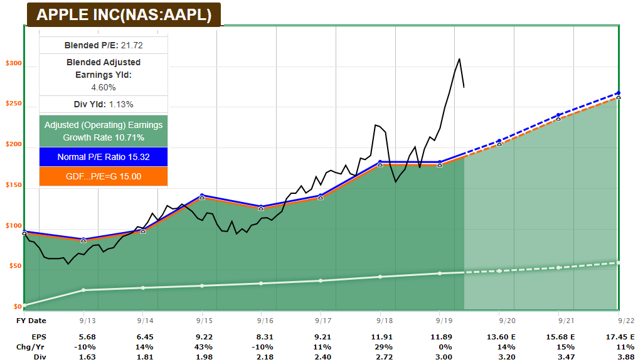Click EPS value 5.68
The height and width of the screenshot is (362, 638).
pos(88,337)
